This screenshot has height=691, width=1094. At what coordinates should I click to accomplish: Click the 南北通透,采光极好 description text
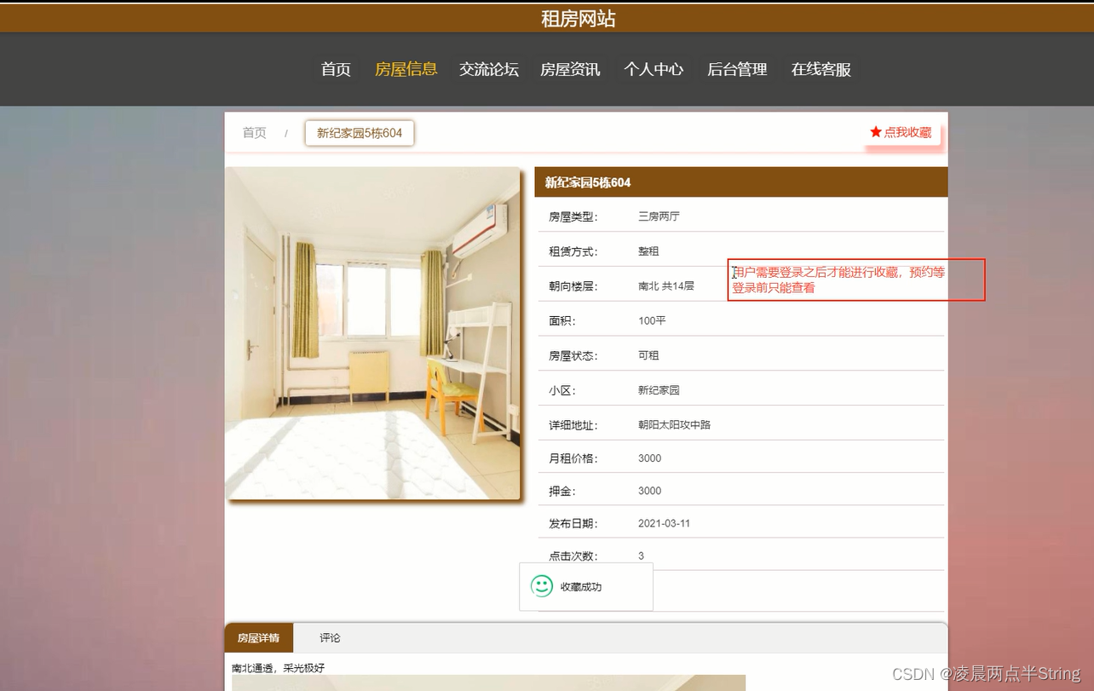click(x=279, y=668)
